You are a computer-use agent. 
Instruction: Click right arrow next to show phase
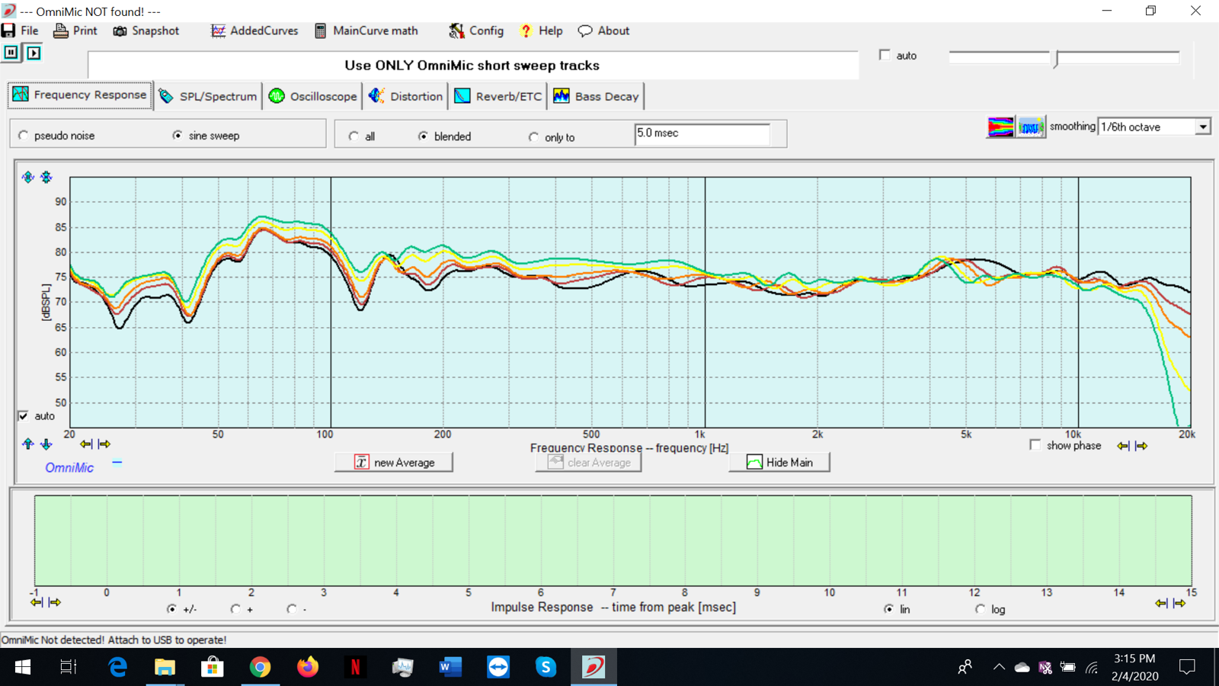point(1141,446)
